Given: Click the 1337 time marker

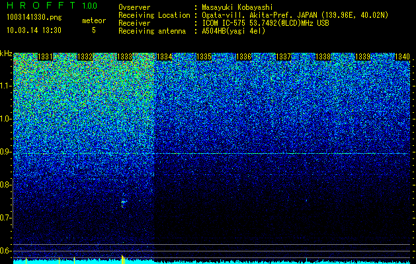Looking at the screenshot, I should (x=283, y=57).
